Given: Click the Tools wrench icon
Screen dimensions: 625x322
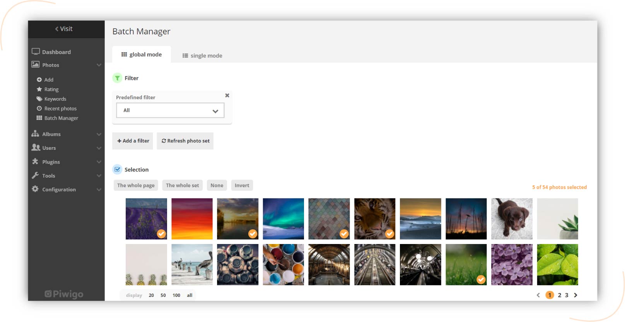Looking at the screenshot, I should click(x=35, y=175).
